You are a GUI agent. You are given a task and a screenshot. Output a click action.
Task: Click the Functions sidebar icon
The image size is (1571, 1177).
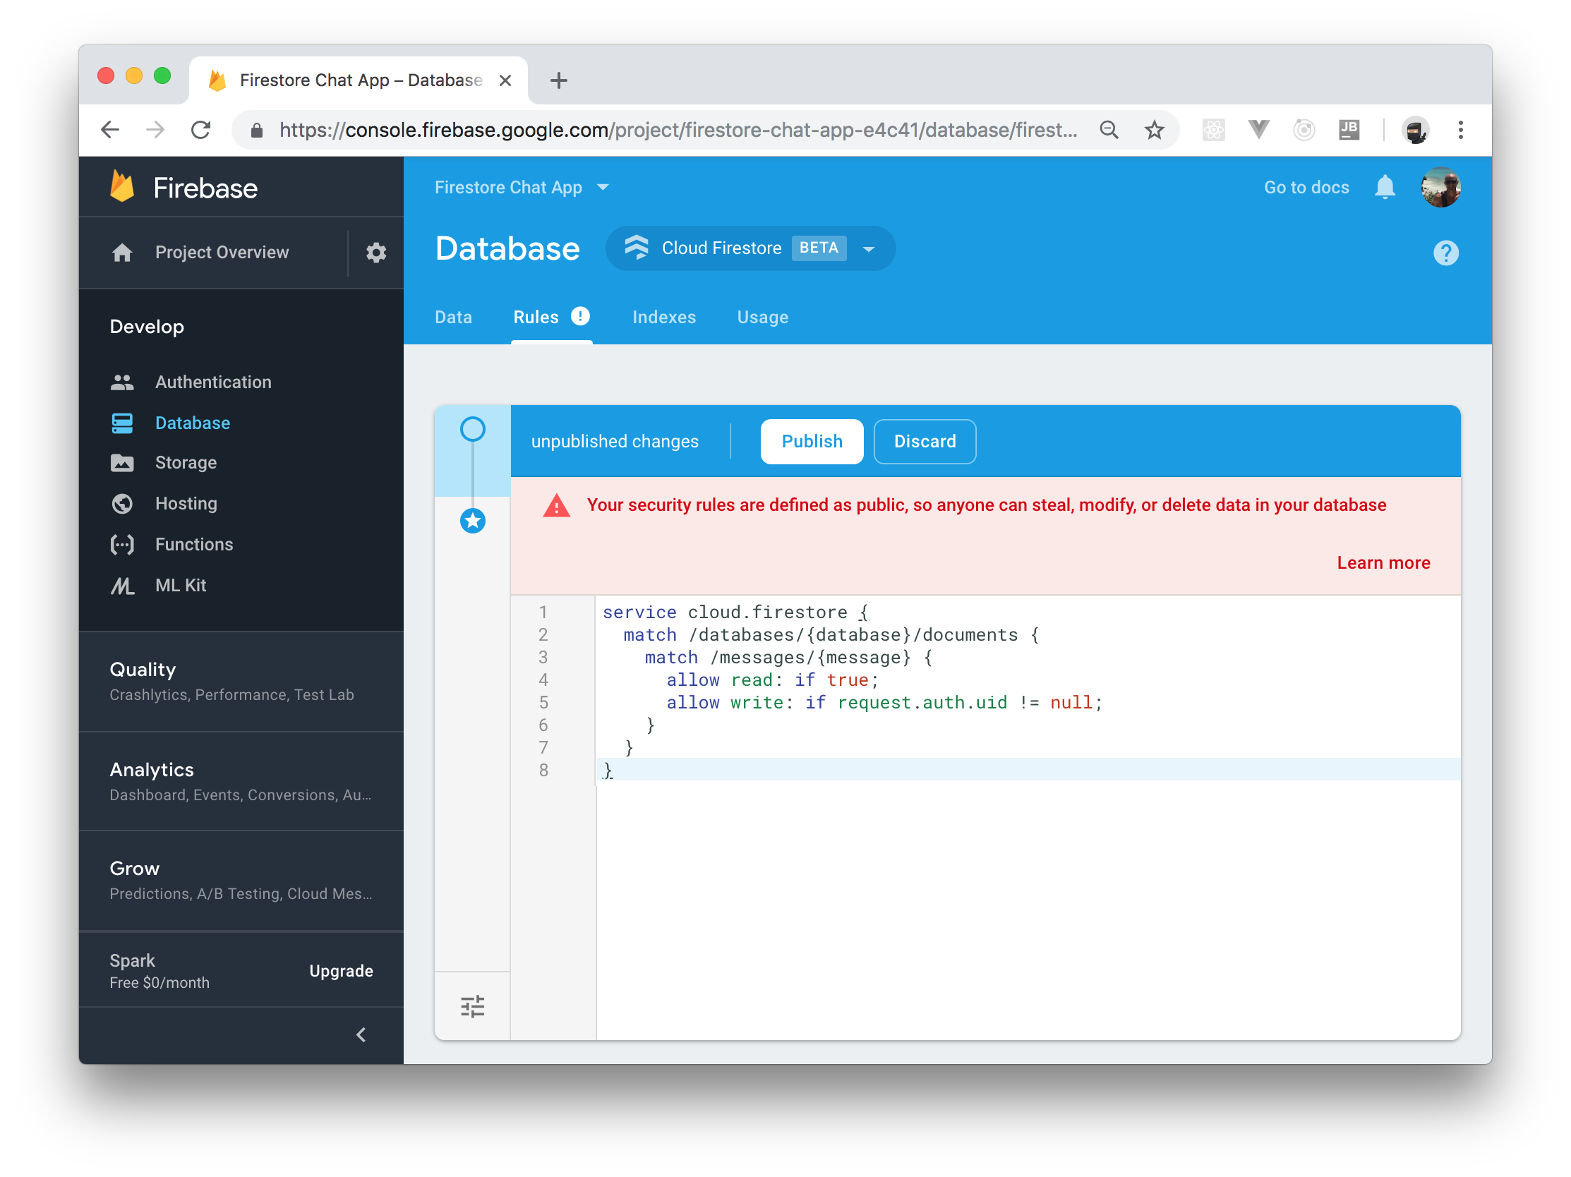point(122,545)
